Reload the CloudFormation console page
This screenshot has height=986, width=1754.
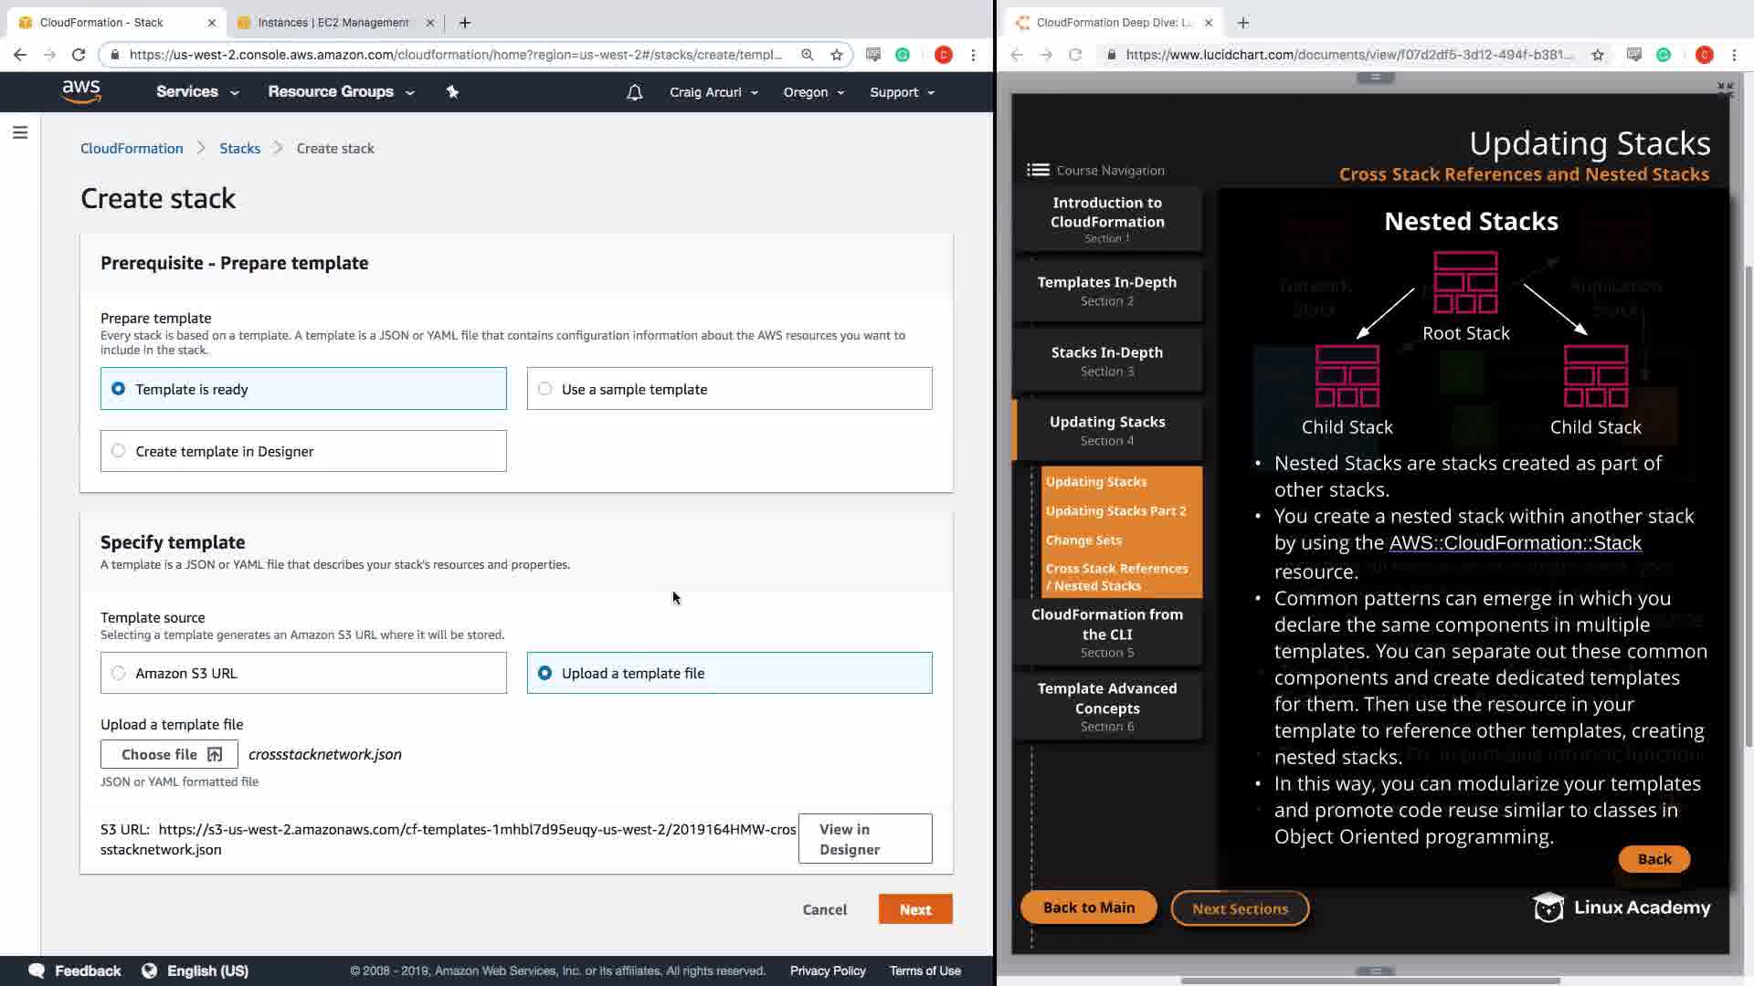tap(79, 55)
